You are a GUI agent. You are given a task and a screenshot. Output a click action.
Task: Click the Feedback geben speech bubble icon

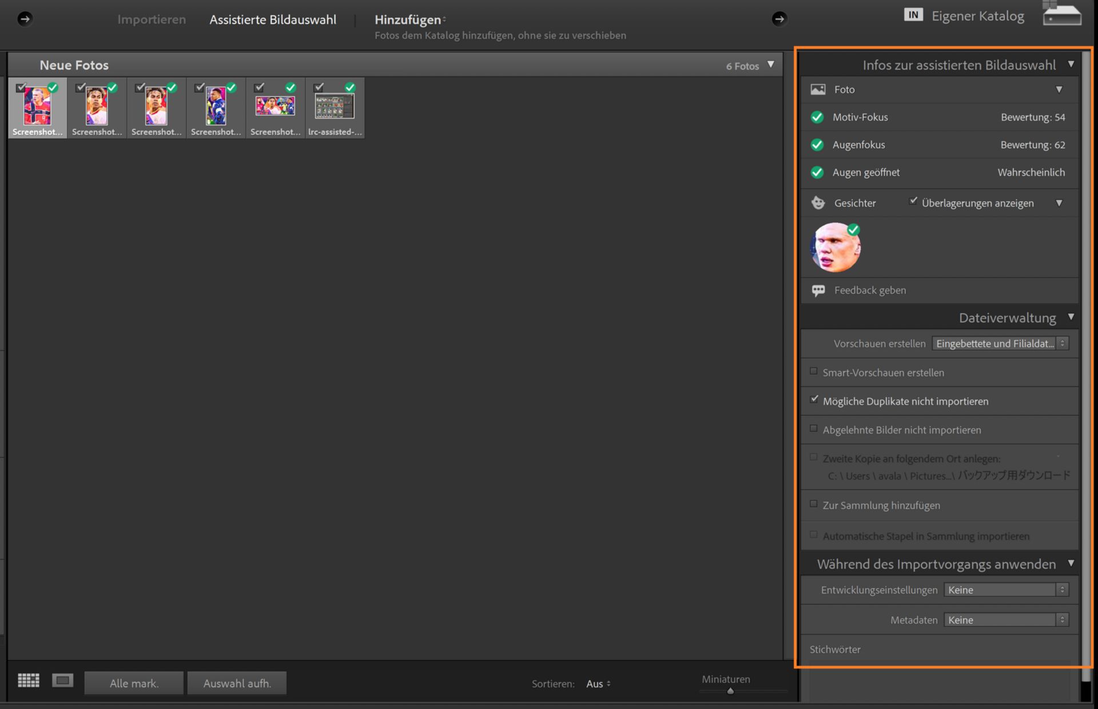point(818,290)
